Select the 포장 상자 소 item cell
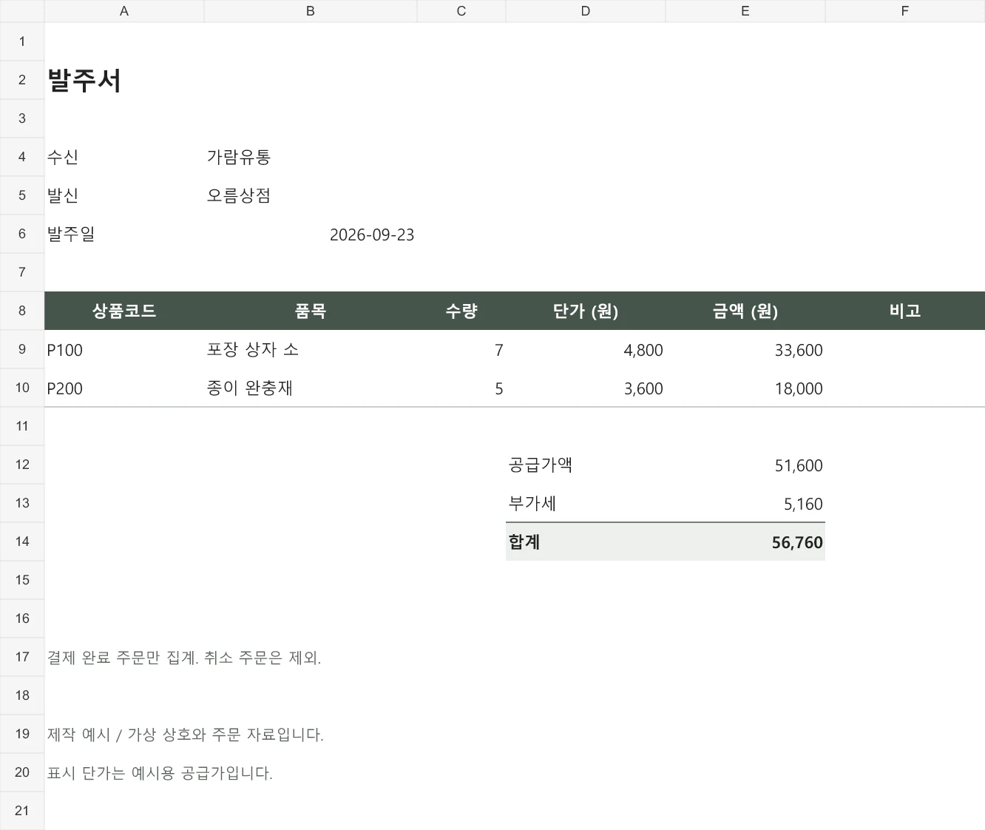The width and height of the screenshot is (985, 830). [311, 349]
